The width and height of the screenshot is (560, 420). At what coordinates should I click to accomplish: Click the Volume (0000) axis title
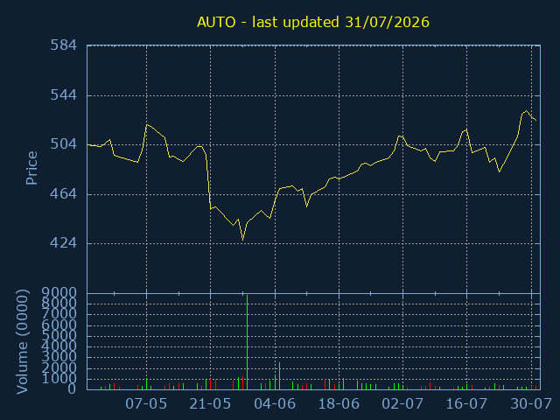(x=22, y=342)
